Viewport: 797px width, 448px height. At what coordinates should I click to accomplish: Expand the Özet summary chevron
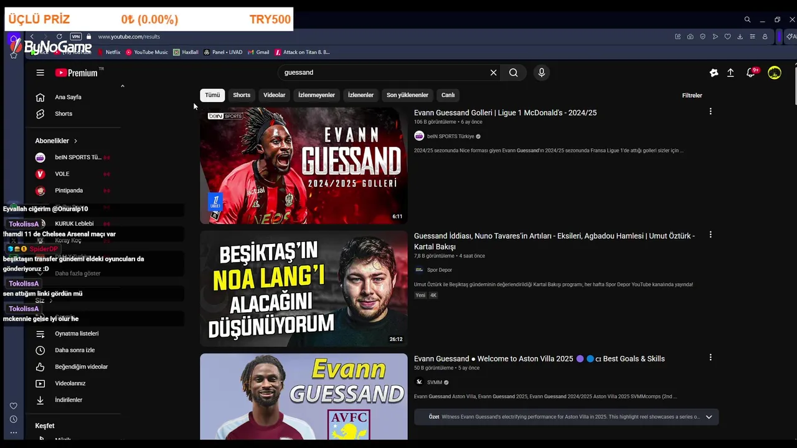(x=709, y=417)
